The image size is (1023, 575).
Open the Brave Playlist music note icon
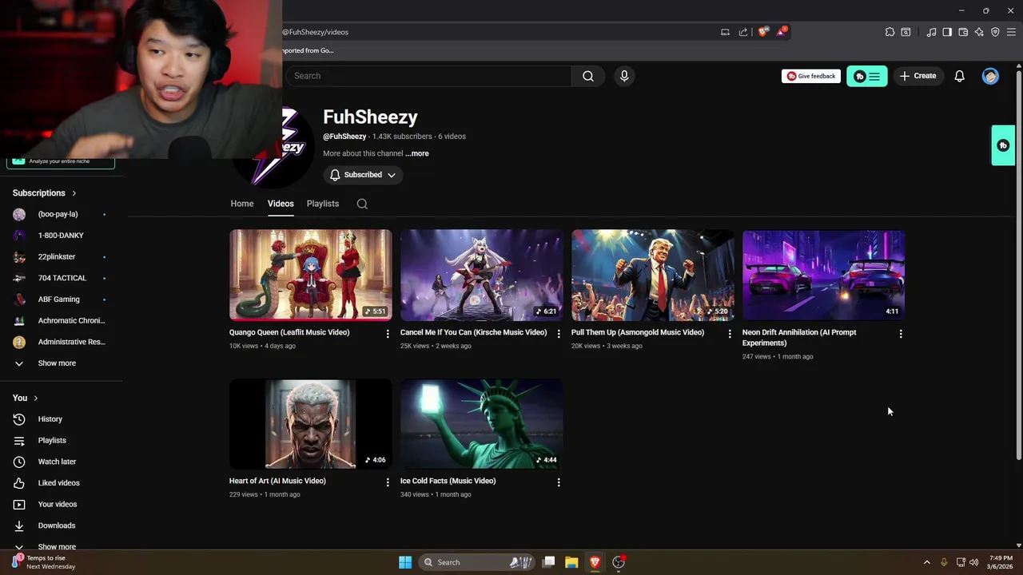pyautogui.click(x=931, y=32)
